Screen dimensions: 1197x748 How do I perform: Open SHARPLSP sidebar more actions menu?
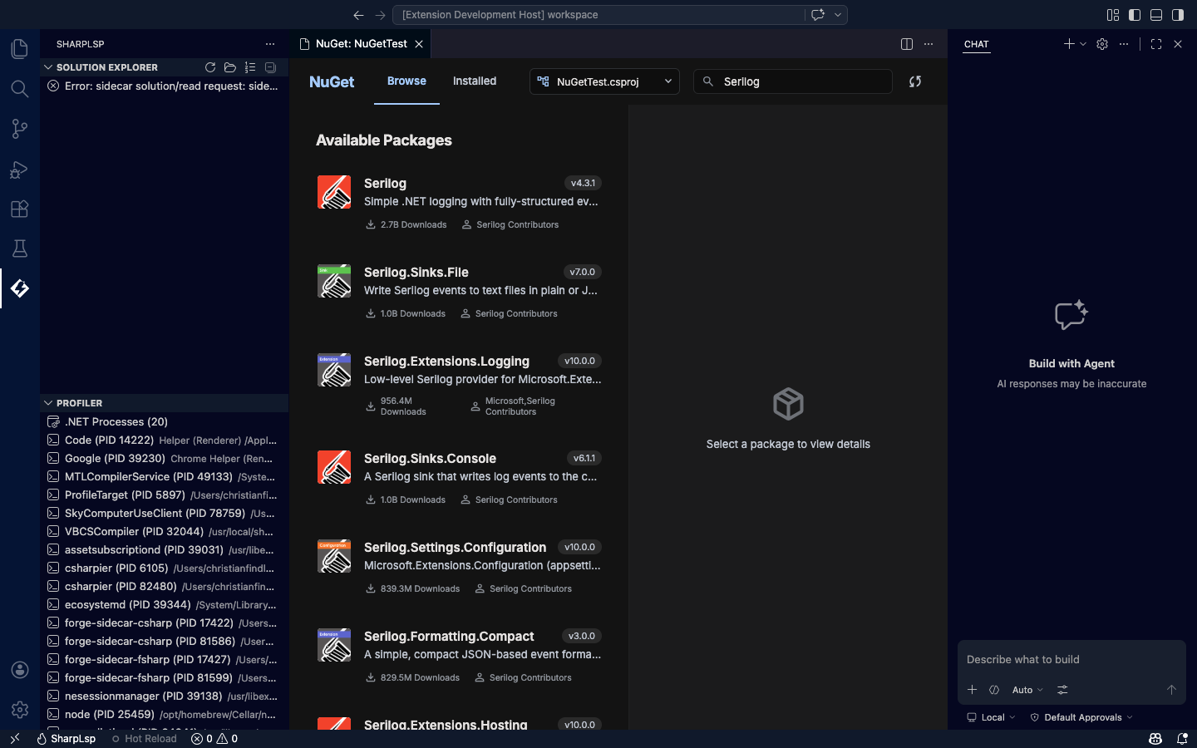click(270, 44)
